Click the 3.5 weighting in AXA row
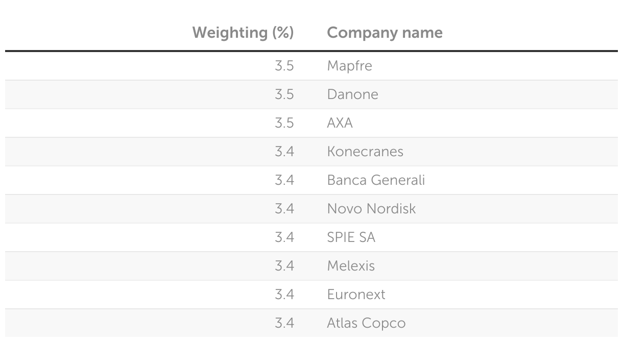 pos(284,123)
